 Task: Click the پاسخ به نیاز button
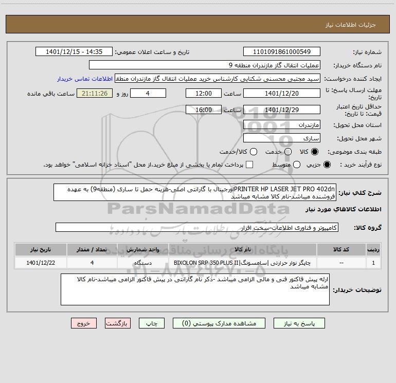(x=299, y=323)
